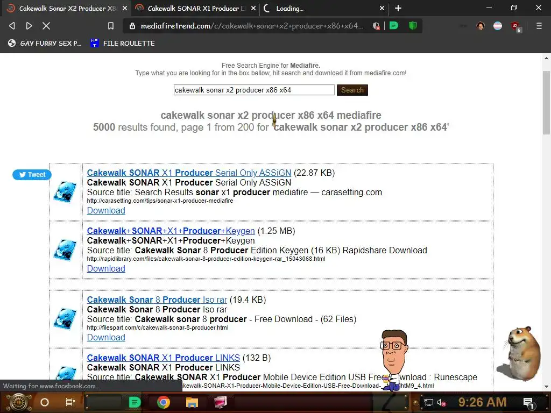The height and width of the screenshot is (413, 551).
Task: Click the carasetting.com source URL text
Action: click(x=160, y=201)
